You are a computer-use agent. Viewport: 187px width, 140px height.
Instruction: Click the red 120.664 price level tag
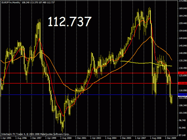[x=183, y=83]
